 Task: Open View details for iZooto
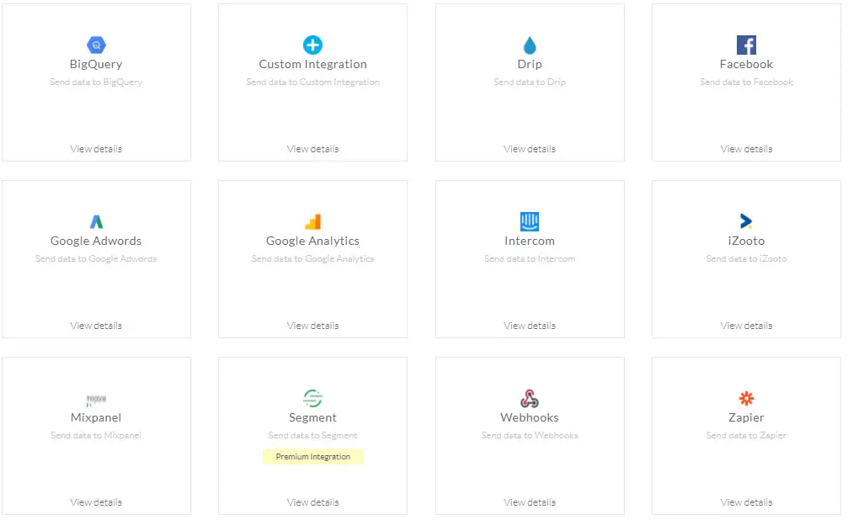point(746,326)
